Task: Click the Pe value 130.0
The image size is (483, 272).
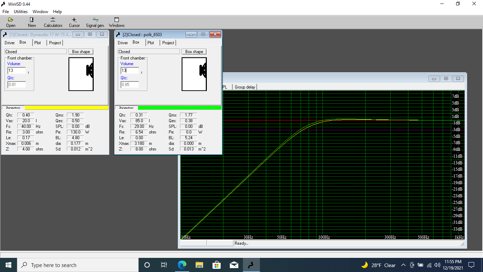Action: 75,132
